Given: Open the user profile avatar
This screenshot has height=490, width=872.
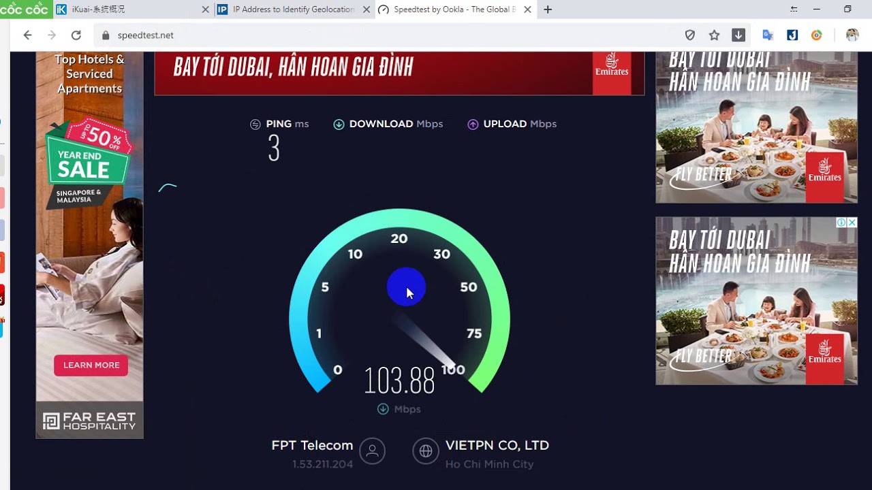Looking at the screenshot, I should 852,35.
